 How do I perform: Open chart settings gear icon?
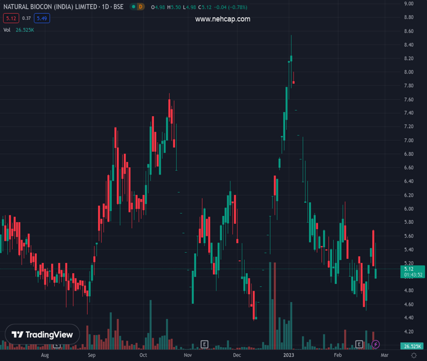(x=414, y=356)
